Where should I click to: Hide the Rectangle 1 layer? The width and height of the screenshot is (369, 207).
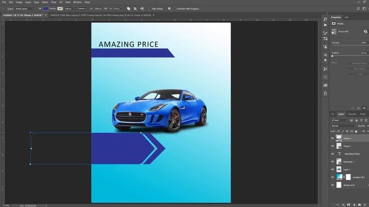pyautogui.click(x=333, y=162)
